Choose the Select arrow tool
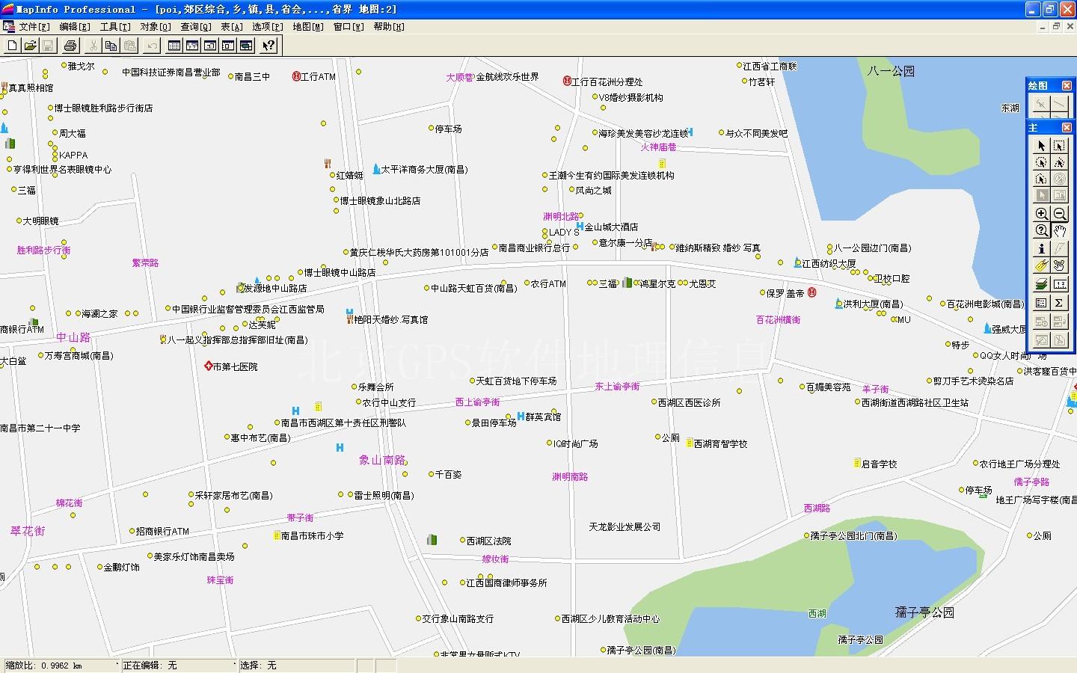The image size is (1077, 673). (x=1041, y=146)
